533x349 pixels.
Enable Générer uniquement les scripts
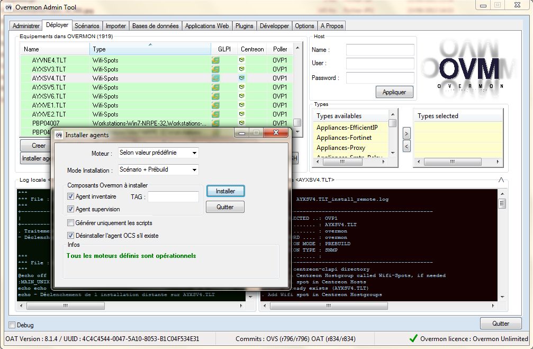70,223
